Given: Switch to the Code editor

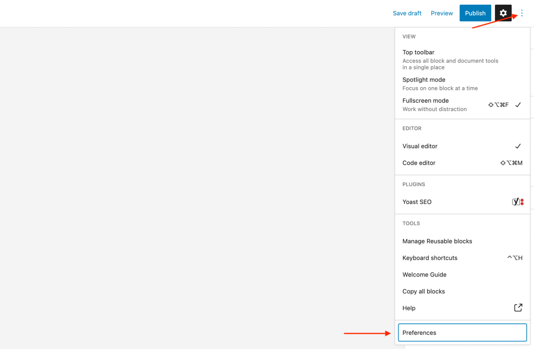Looking at the screenshot, I should [x=419, y=163].
